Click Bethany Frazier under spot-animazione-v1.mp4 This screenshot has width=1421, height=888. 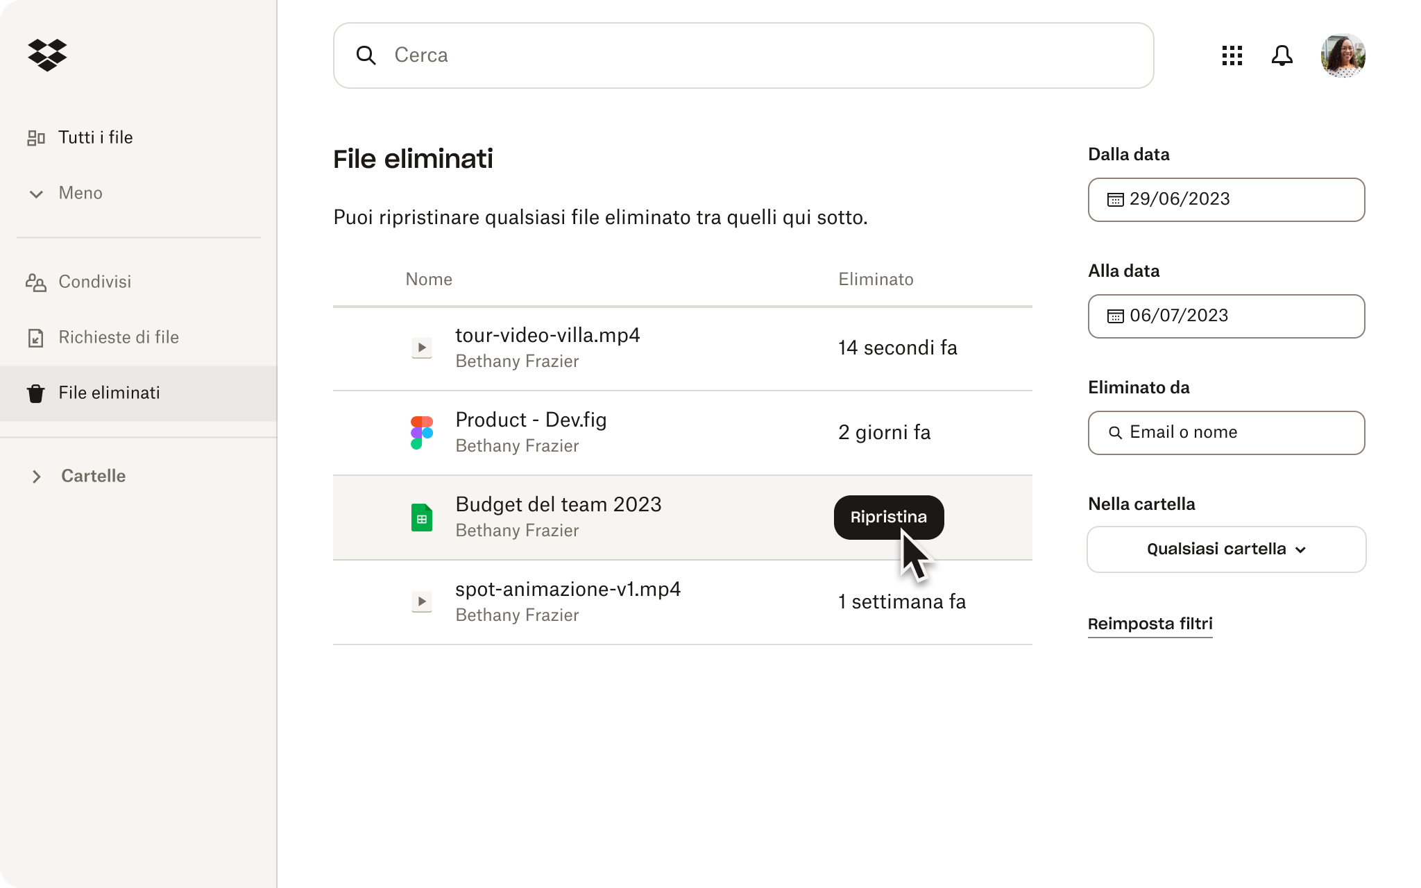click(517, 615)
